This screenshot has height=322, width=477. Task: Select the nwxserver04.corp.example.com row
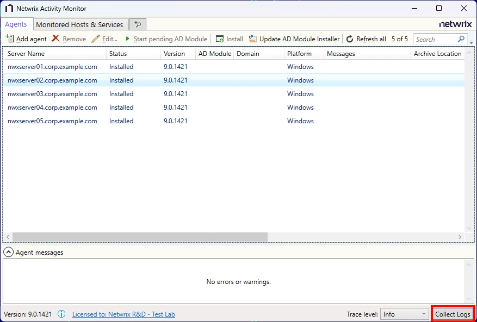pos(52,108)
